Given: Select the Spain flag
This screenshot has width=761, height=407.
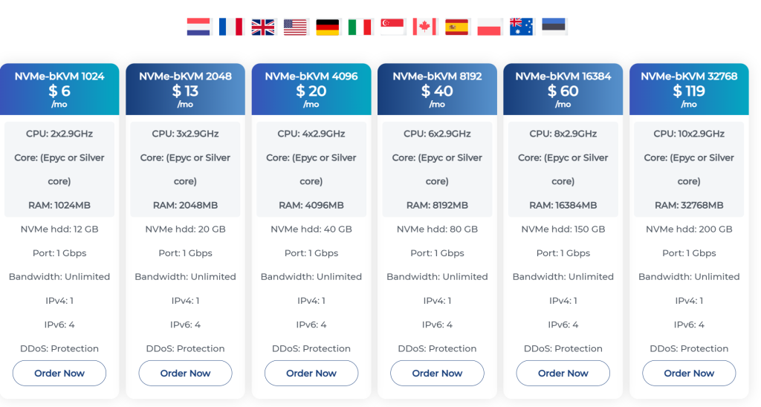Looking at the screenshot, I should point(457,27).
